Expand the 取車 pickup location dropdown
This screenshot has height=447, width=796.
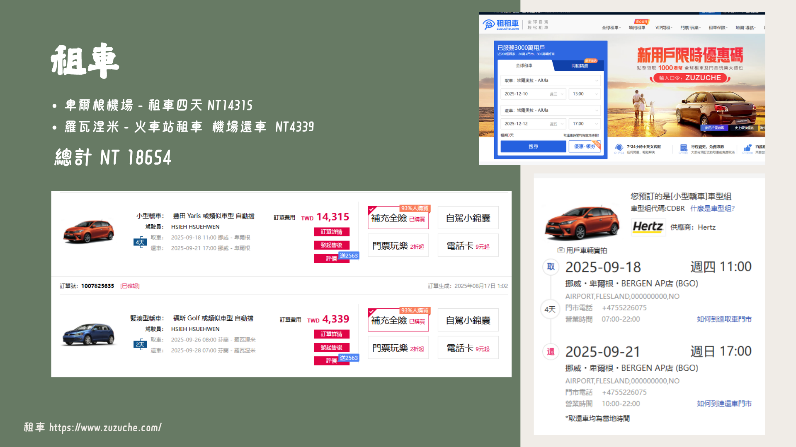pos(551,81)
